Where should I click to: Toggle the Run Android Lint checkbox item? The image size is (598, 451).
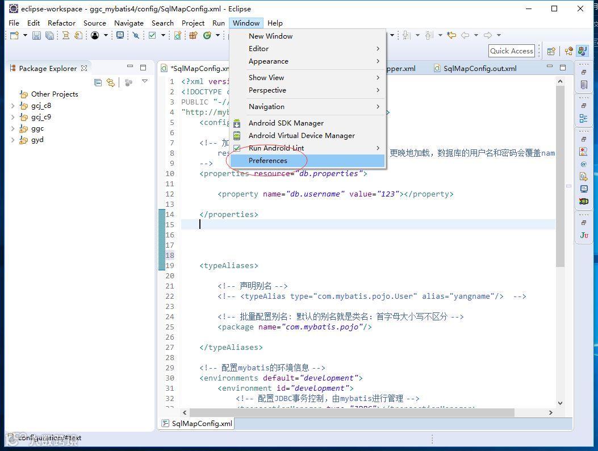276,148
